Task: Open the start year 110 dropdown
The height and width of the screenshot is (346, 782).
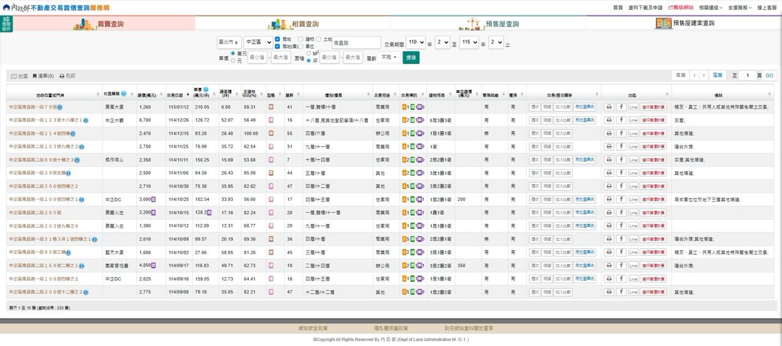Action: coord(415,43)
